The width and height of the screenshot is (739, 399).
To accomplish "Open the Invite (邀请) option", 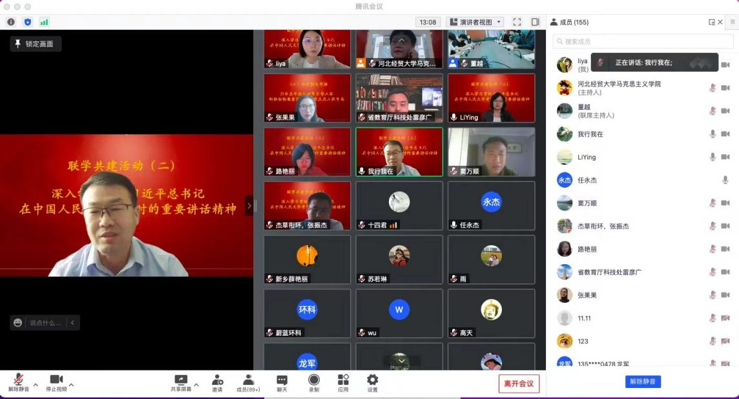I will (x=217, y=383).
